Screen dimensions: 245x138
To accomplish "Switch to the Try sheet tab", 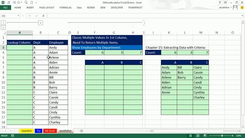I will (x=38, y=131).
